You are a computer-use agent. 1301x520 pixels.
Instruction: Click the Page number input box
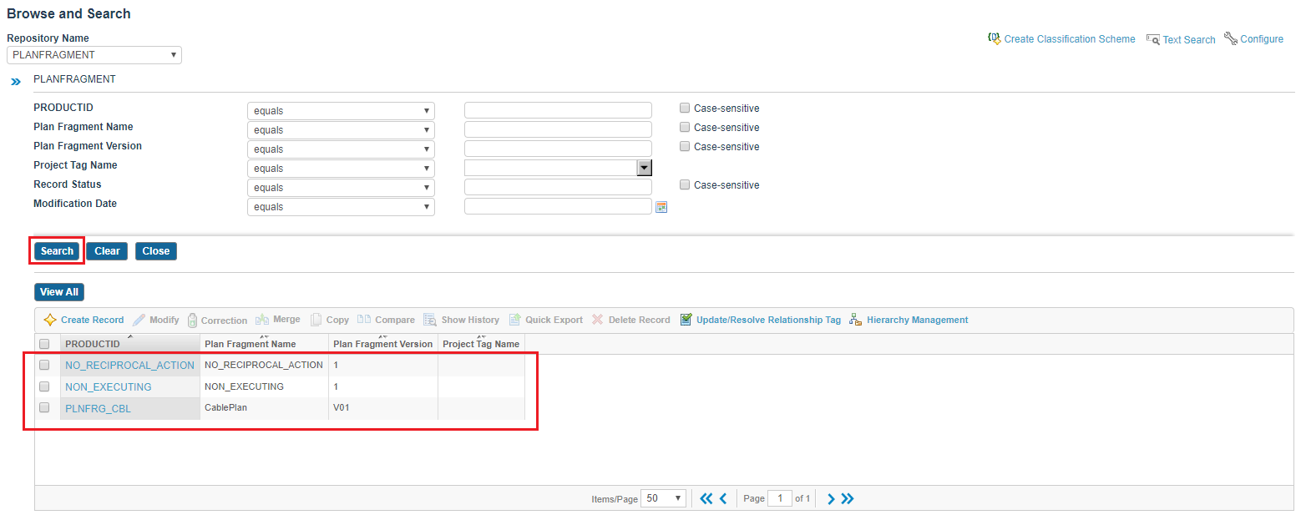click(x=780, y=498)
